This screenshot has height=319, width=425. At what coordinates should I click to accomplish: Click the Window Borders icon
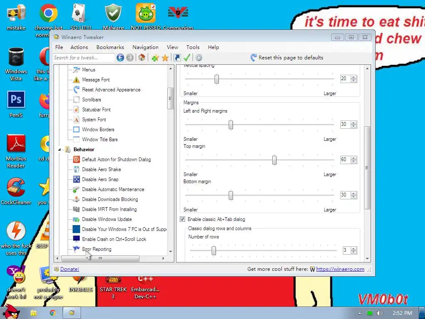coord(76,130)
